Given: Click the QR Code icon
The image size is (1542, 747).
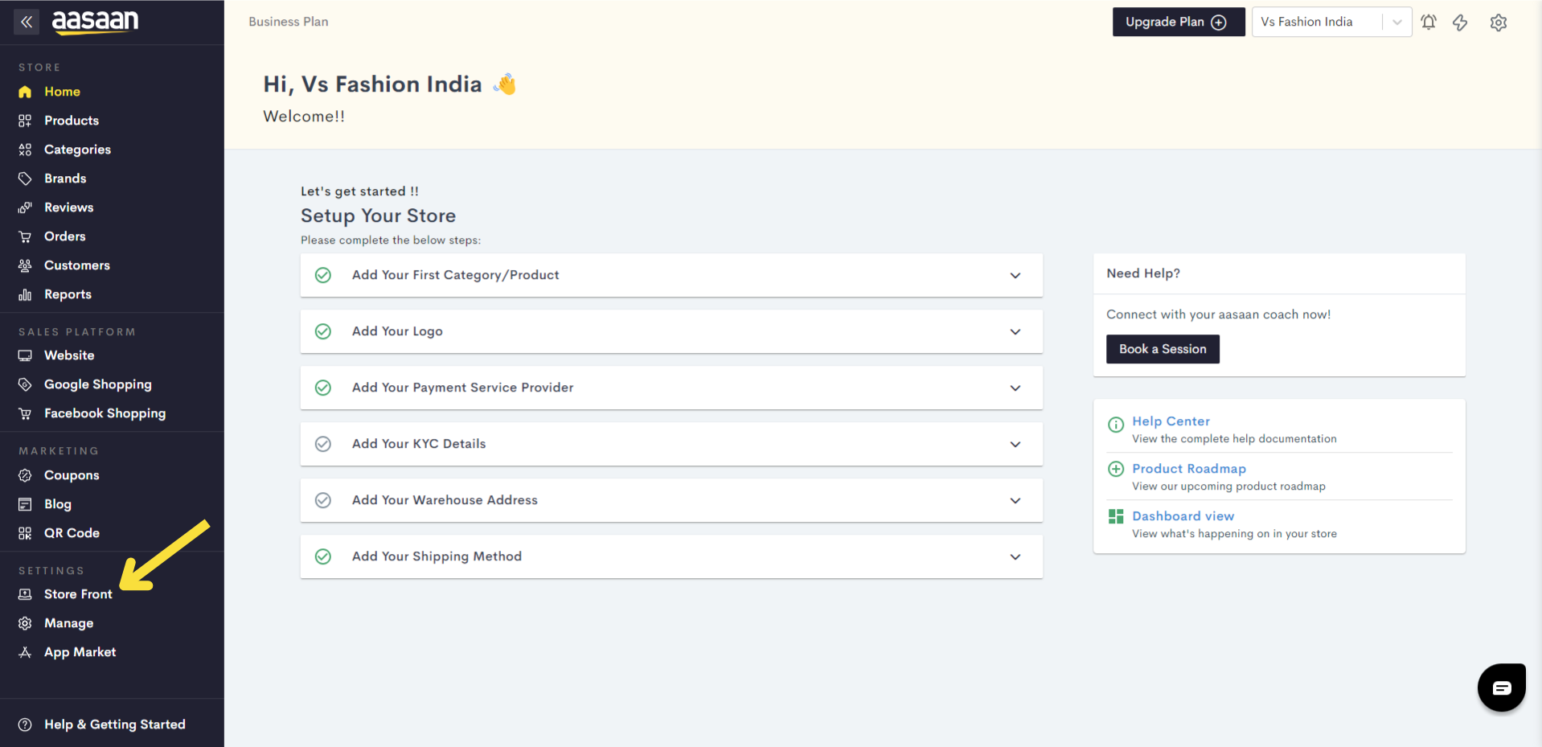Looking at the screenshot, I should (x=25, y=533).
